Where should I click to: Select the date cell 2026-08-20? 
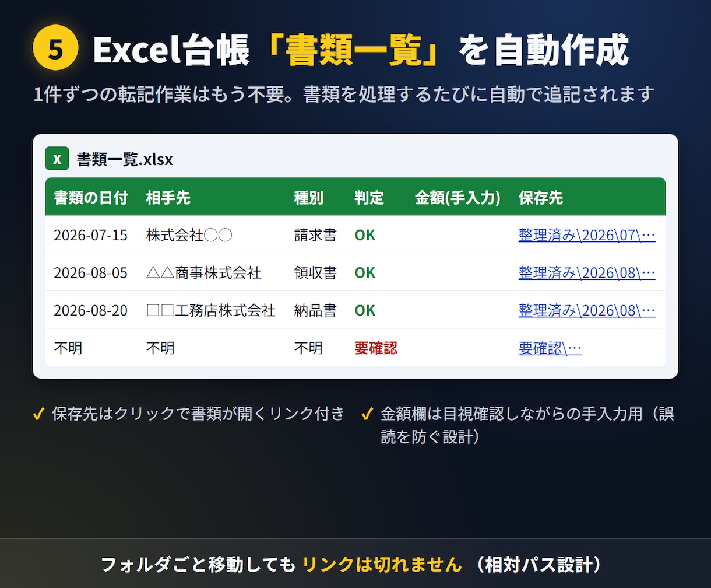point(90,310)
